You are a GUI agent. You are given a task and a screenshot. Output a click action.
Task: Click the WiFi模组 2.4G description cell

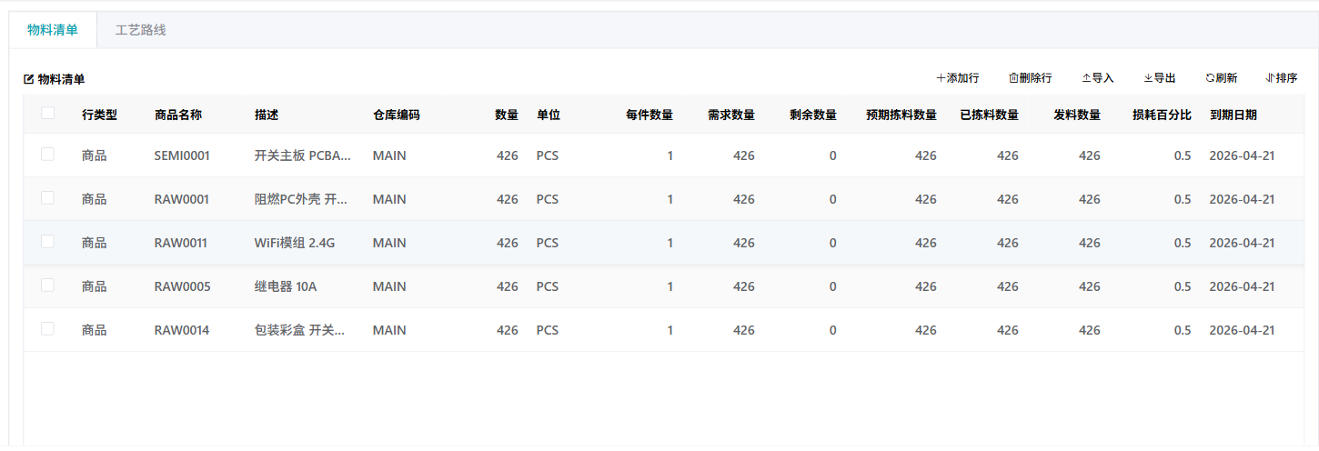tap(295, 243)
